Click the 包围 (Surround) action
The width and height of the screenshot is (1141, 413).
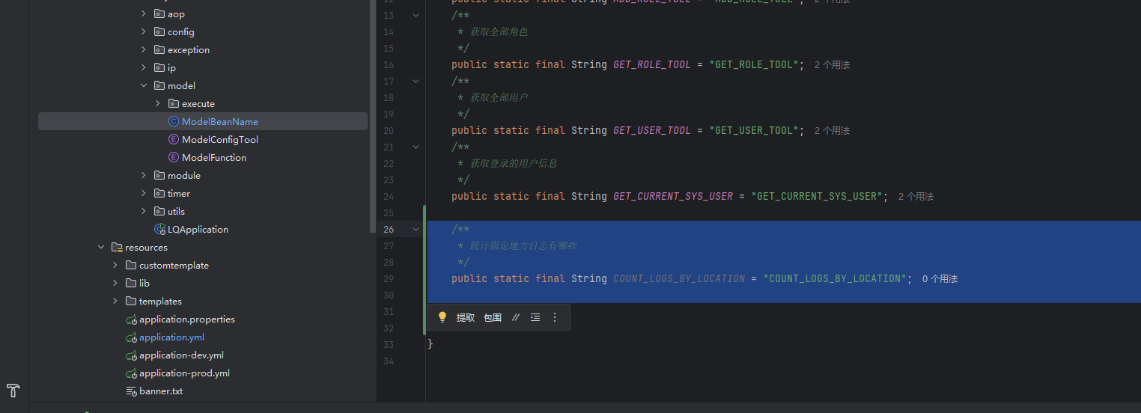tap(493, 317)
